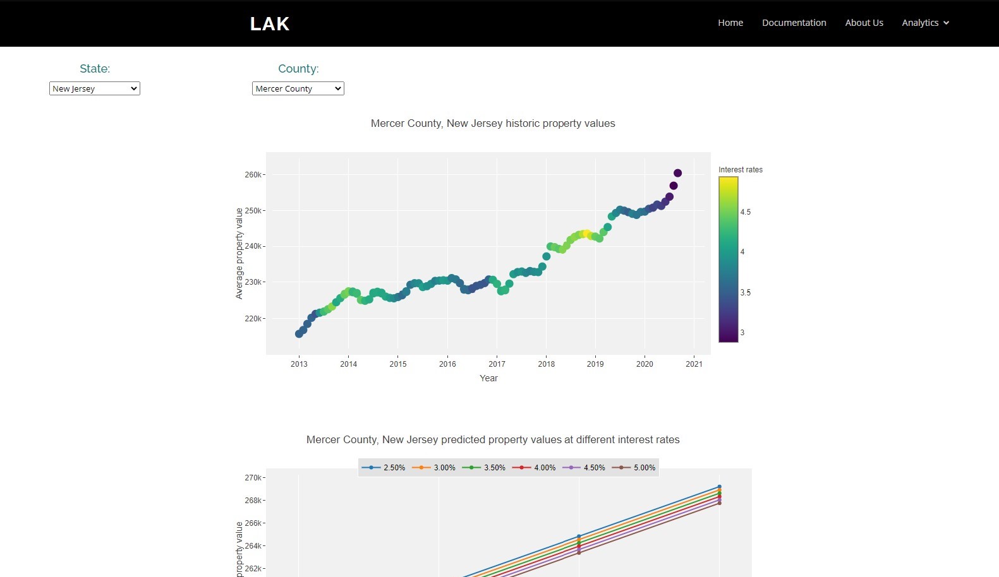Screen dimensions: 999x577
Task: Click the 'Average property value' axis title
Action: point(239,253)
